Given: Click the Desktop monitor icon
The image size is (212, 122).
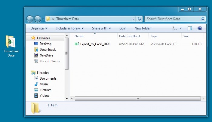Looking at the screenshot, I should coord(36,44).
